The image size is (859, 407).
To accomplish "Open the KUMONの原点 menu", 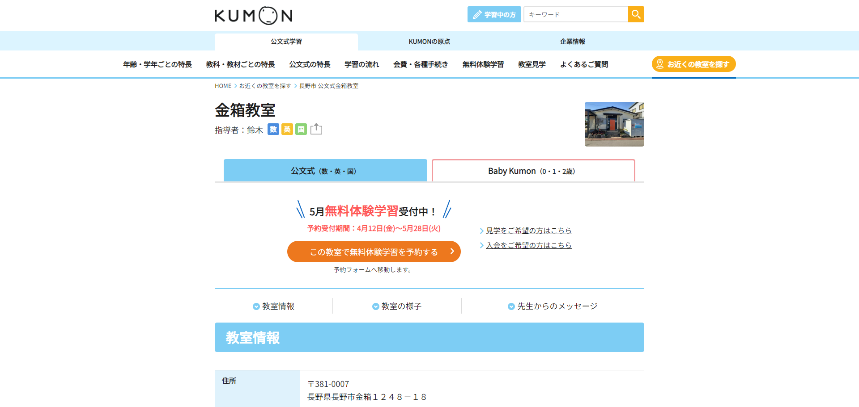I will [429, 41].
